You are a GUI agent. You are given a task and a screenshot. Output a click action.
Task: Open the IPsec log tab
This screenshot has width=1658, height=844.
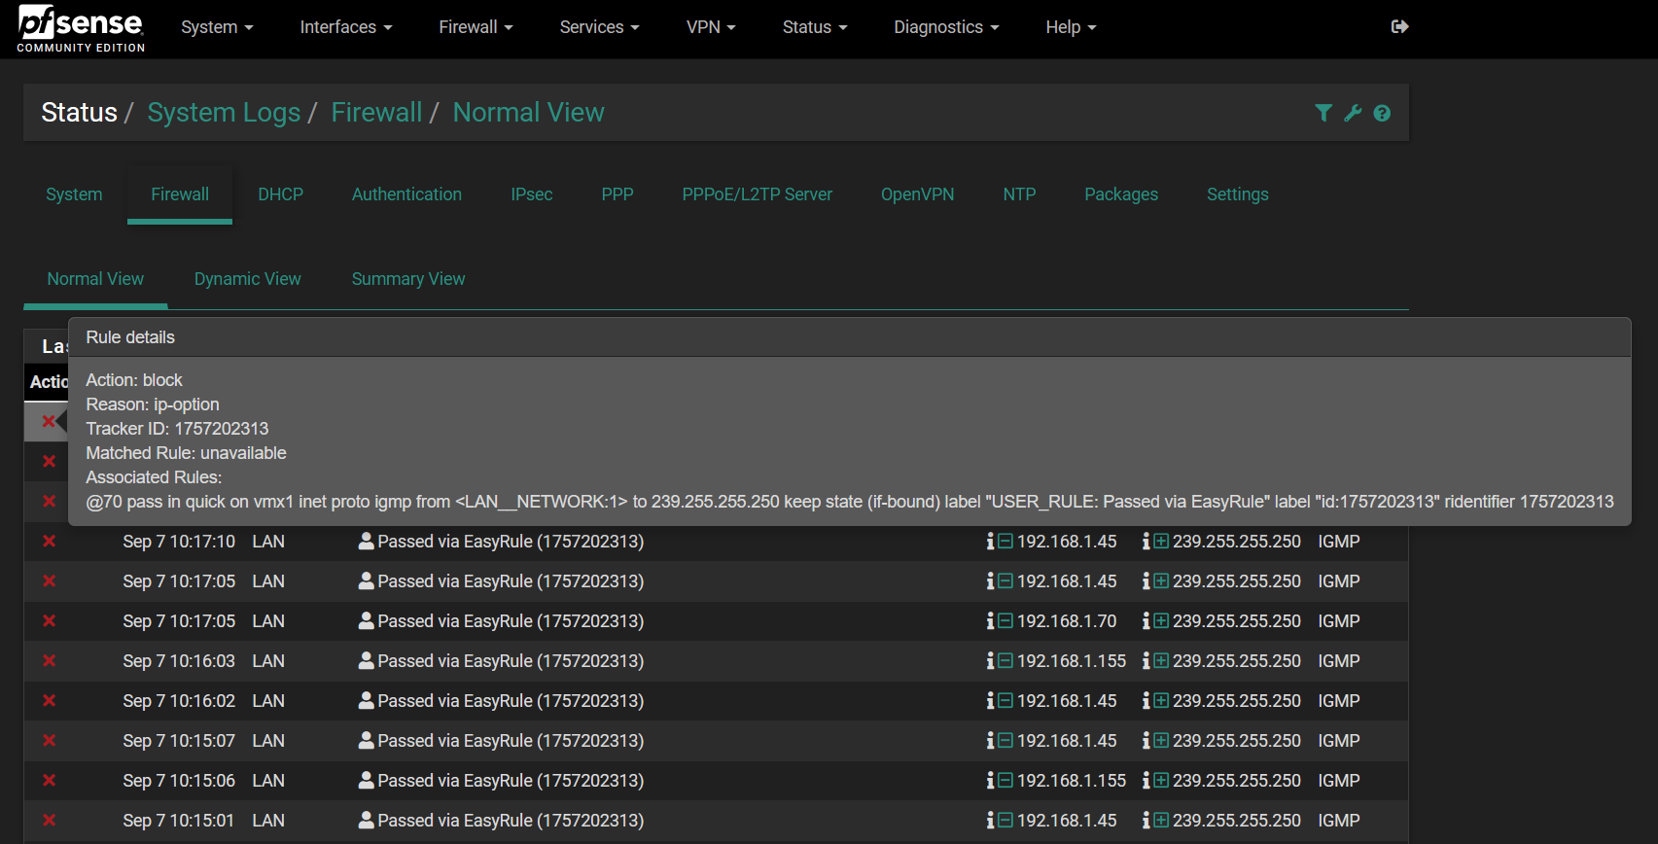(x=532, y=194)
